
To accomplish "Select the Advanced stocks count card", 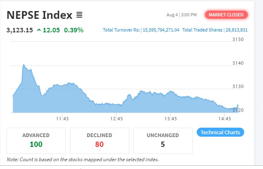I will [36, 140].
